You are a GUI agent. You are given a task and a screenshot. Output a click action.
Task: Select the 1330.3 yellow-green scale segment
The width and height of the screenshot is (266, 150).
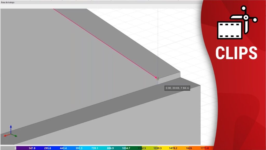pos(157,148)
